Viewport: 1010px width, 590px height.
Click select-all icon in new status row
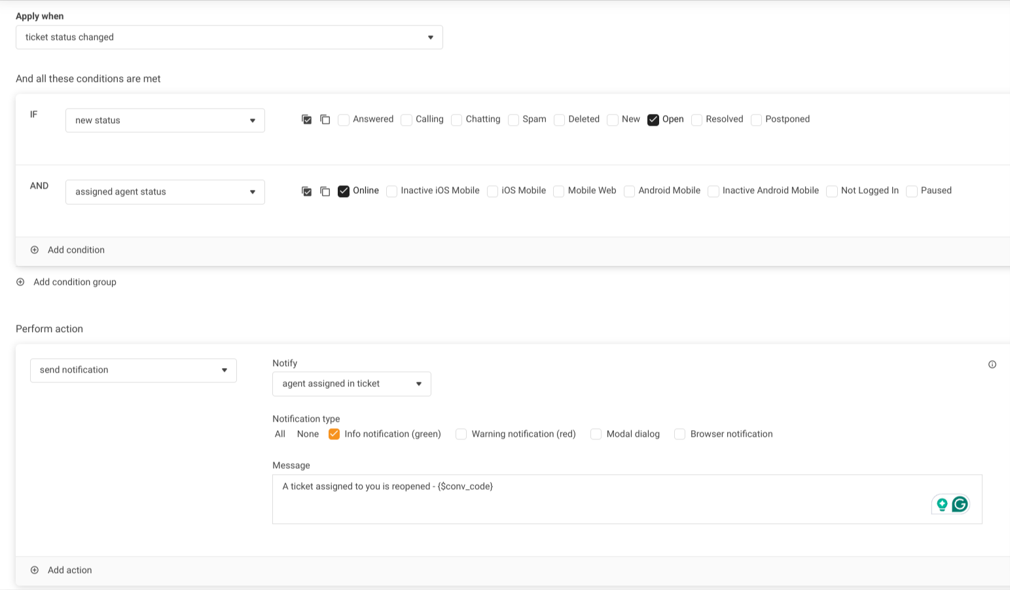(306, 119)
